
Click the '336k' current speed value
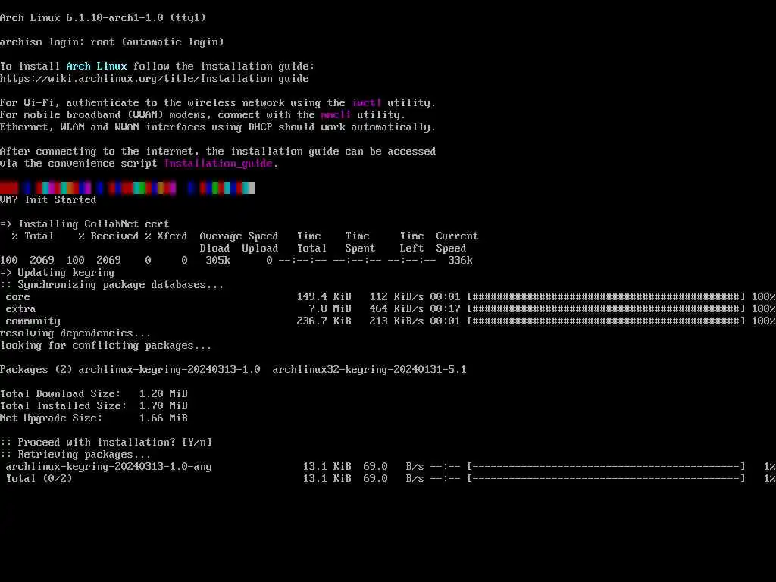click(460, 261)
